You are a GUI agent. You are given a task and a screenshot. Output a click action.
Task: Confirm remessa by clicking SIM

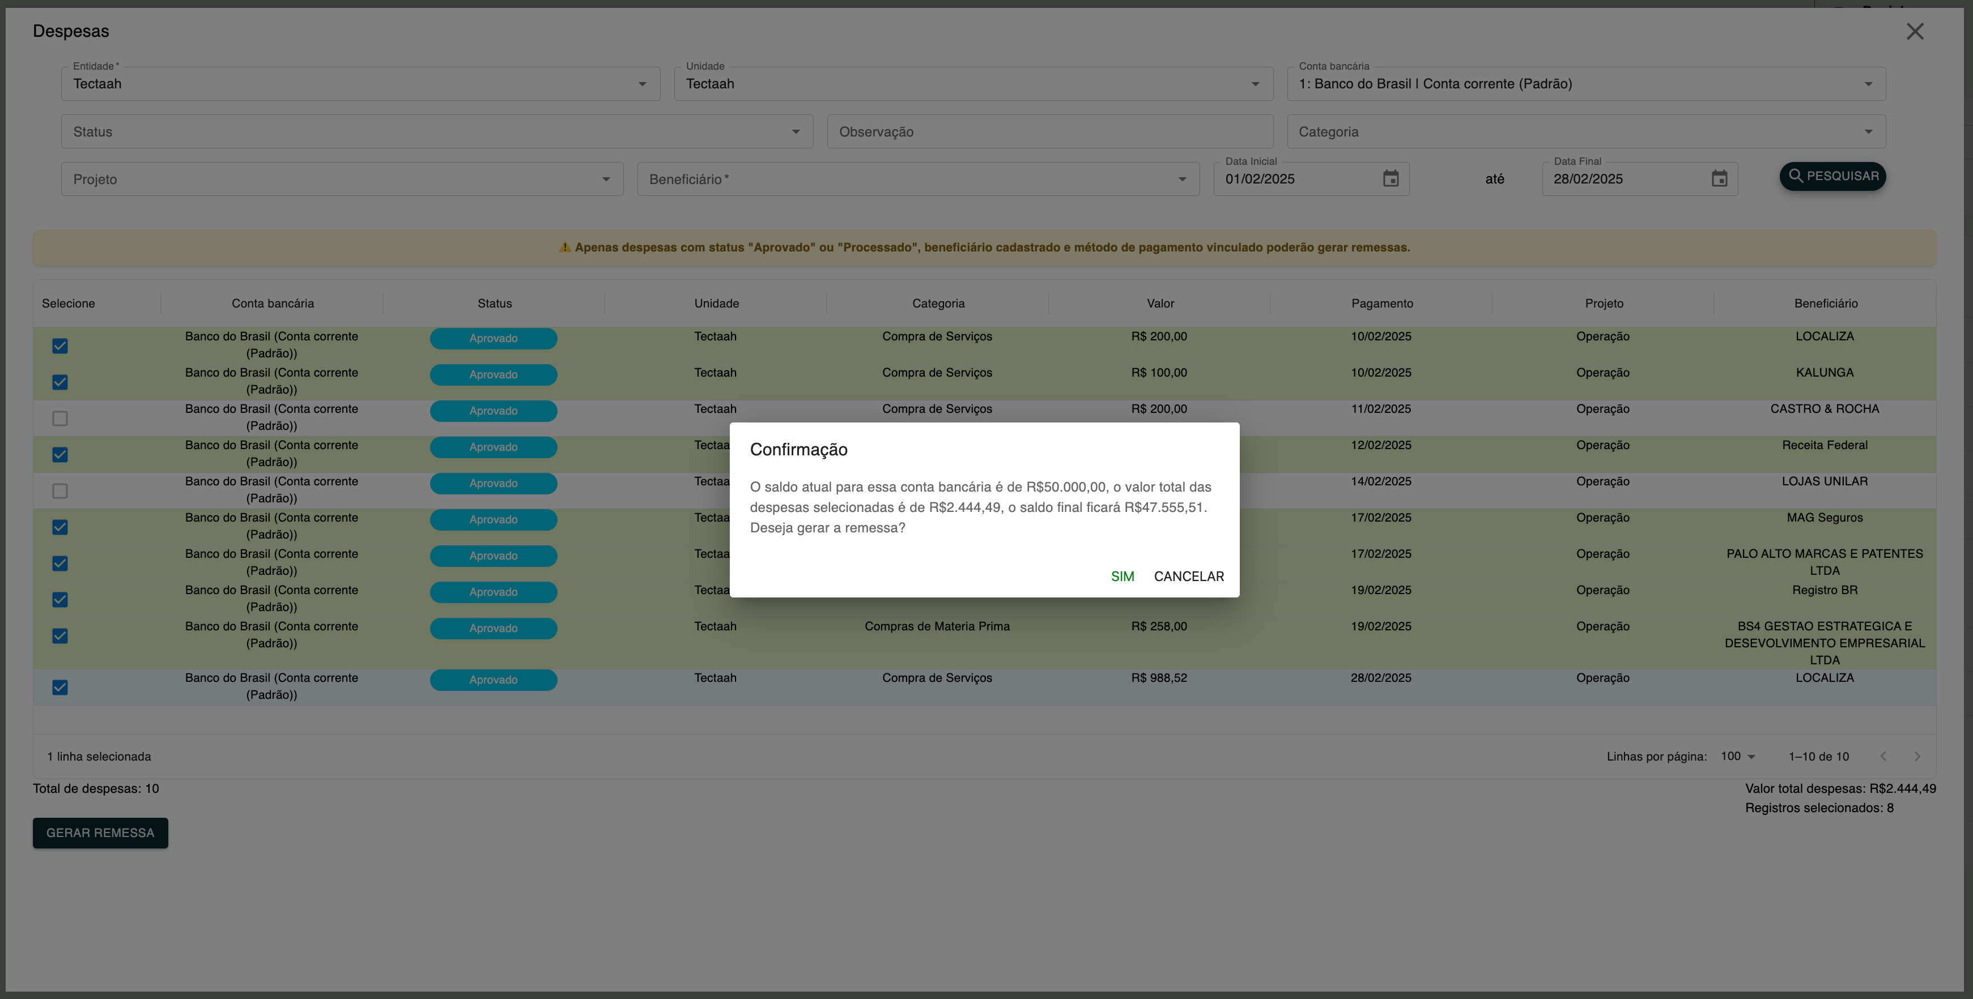(x=1122, y=577)
